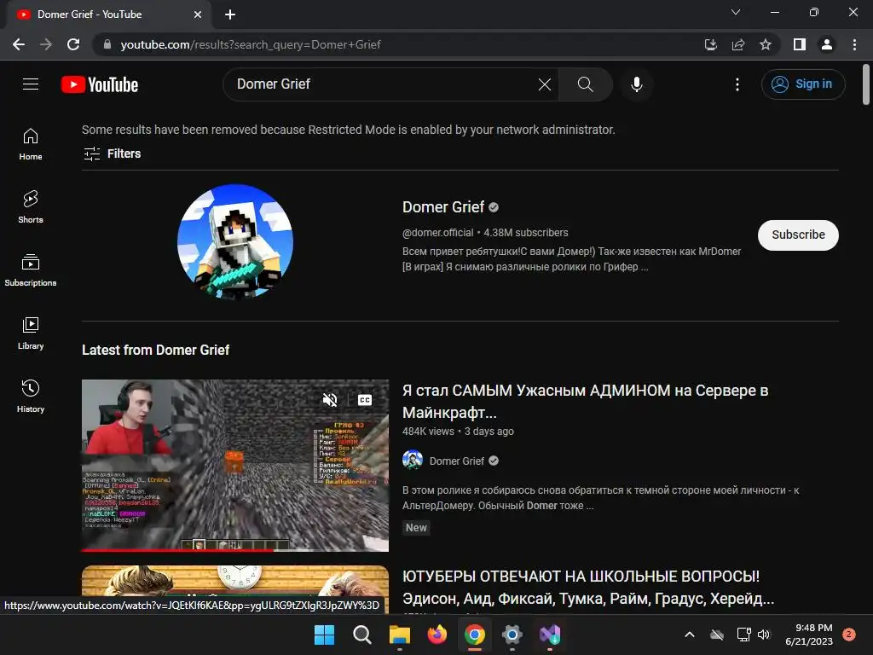Screen dimensions: 873x655
Task: Open History in sidebar
Action: pos(31,396)
